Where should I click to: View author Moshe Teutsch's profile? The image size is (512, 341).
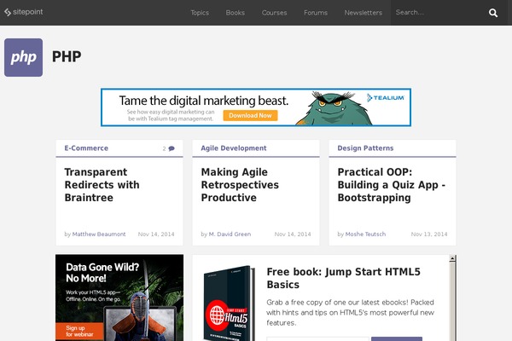point(365,234)
